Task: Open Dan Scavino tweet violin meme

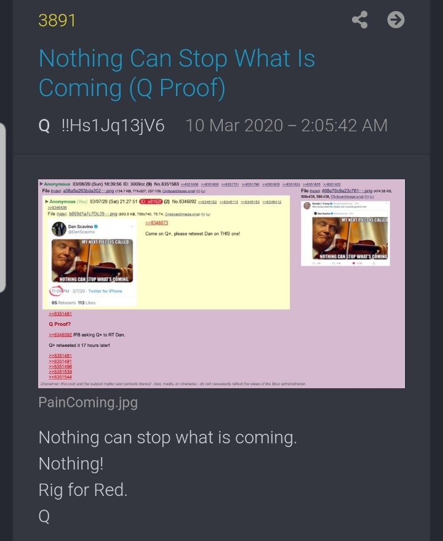Action: pyautogui.click(x=92, y=261)
